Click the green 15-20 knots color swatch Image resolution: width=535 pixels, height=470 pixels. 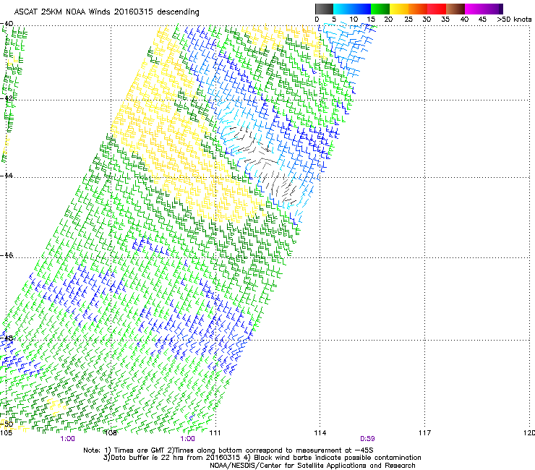pyautogui.click(x=380, y=9)
